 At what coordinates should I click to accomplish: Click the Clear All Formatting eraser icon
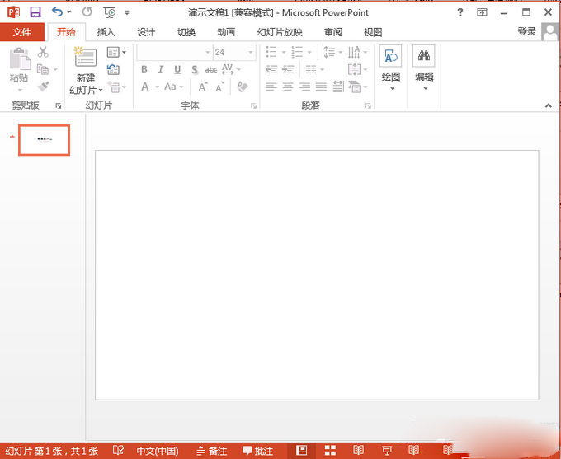243,87
